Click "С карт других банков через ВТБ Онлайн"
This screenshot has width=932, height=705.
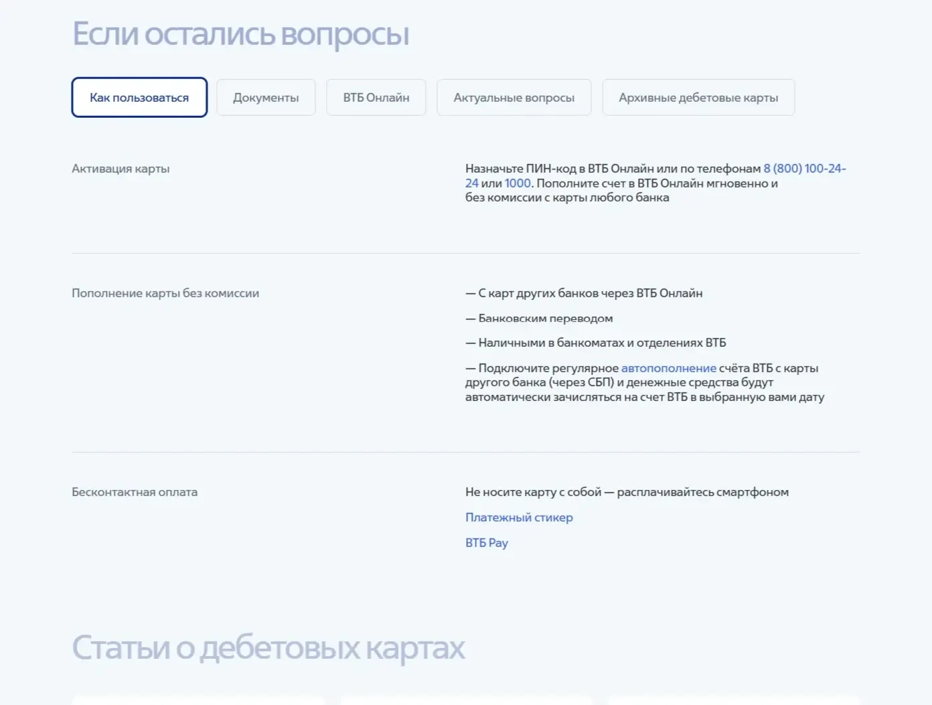(x=584, y=293)
